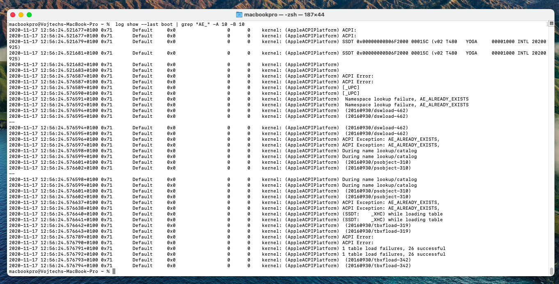Click the '(20160930/tbxfload-342)' reference text
Viewport: 559px width, 284px height.
pos(377,260)
